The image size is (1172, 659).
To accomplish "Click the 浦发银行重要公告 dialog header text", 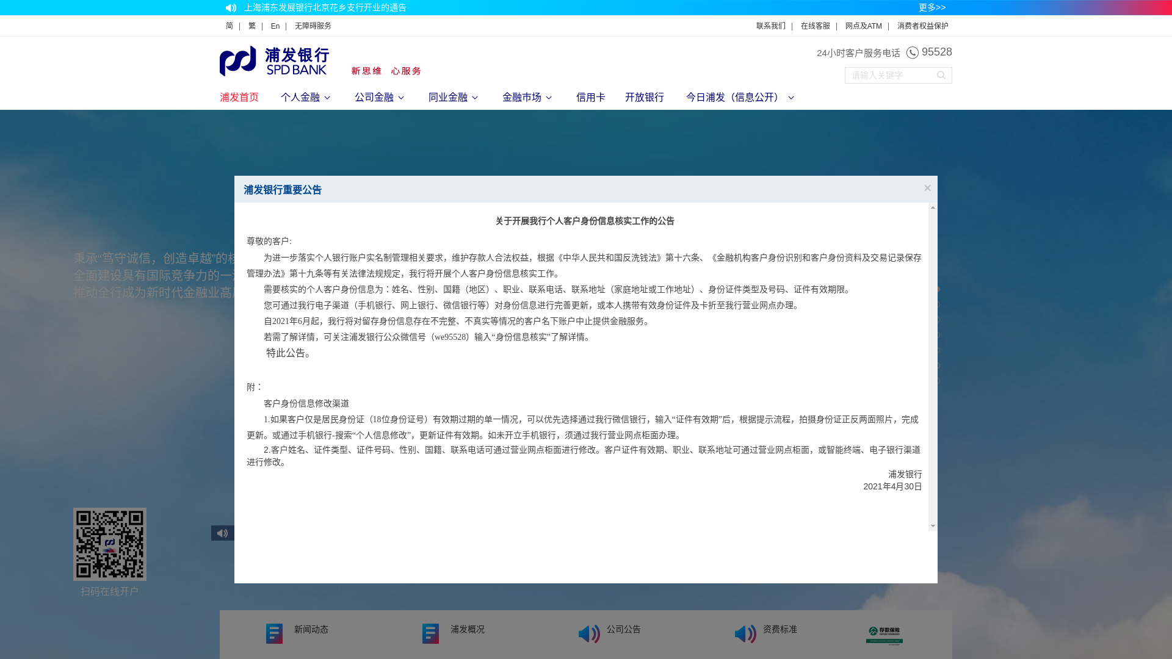I will [283, 190].
